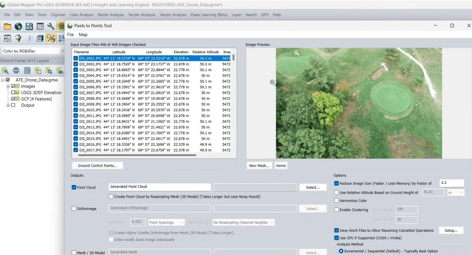This screenshot has height=255, width=472.
Task: Enable the Orthoimage output checkbox
Action: click(x=74, y=208)
